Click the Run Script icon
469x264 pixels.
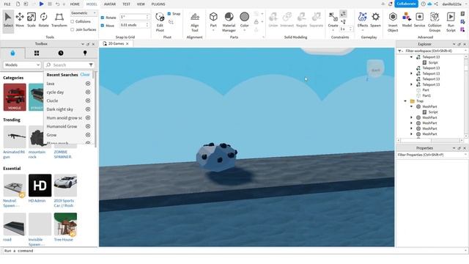[x=451, y=22]
